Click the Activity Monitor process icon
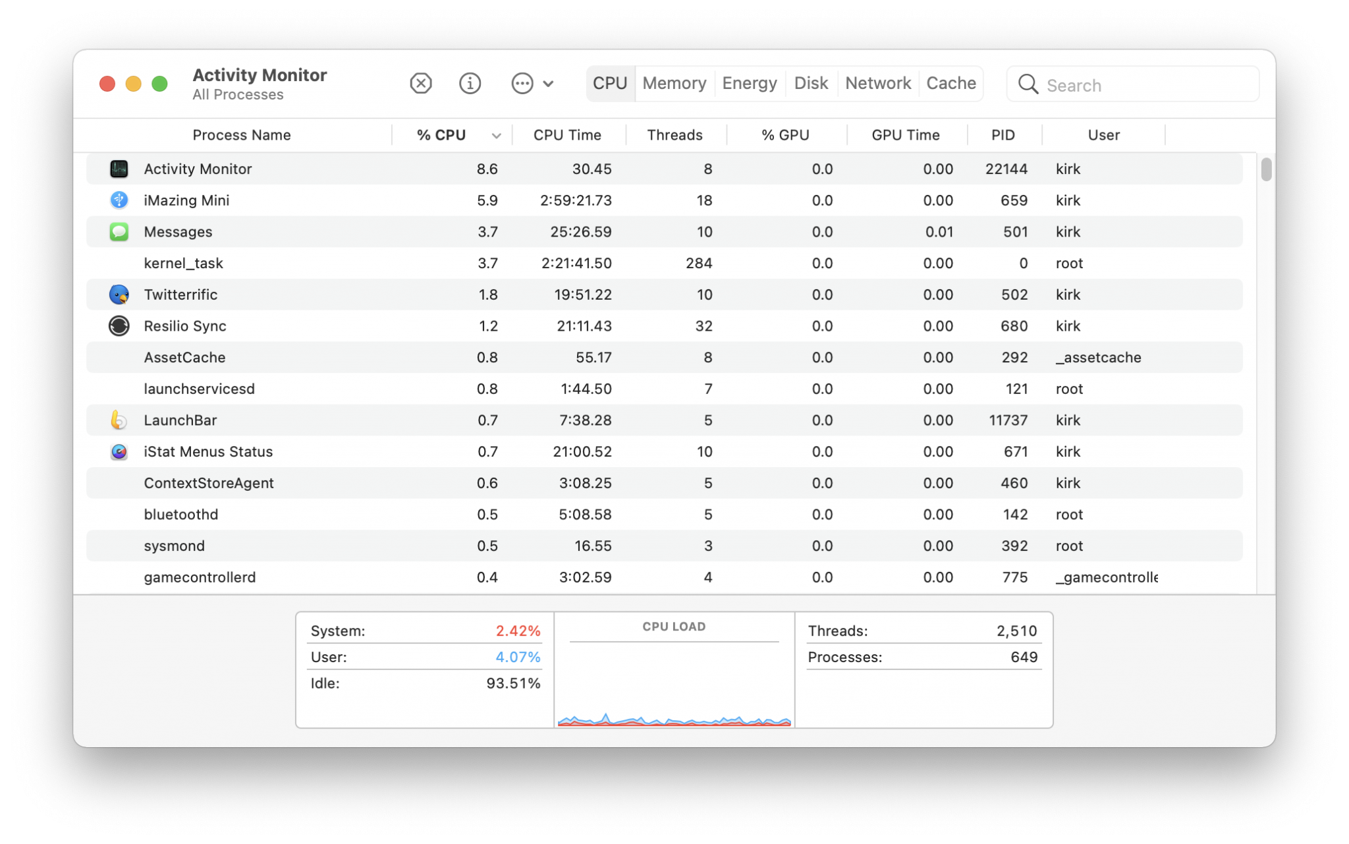 click(119, 169)
